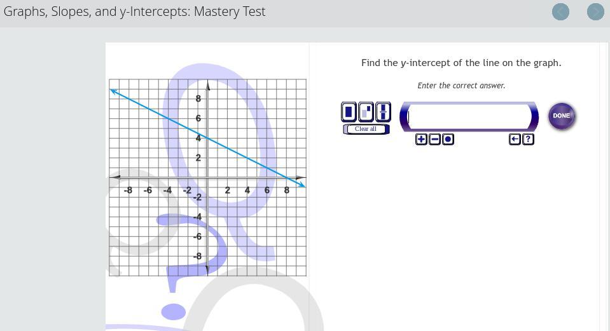This screenshot has width=610, height=331.
Task: Click the -8 label on the x-axis
Action: point(128,190)
